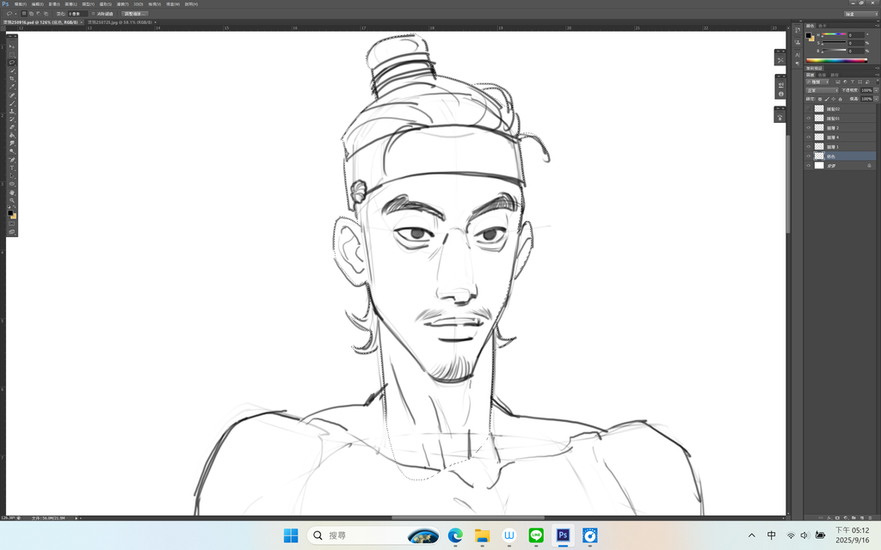Hide the 圖層 2 layer eye icon
Screen dimensions: 881x550
tap(809, 128)
